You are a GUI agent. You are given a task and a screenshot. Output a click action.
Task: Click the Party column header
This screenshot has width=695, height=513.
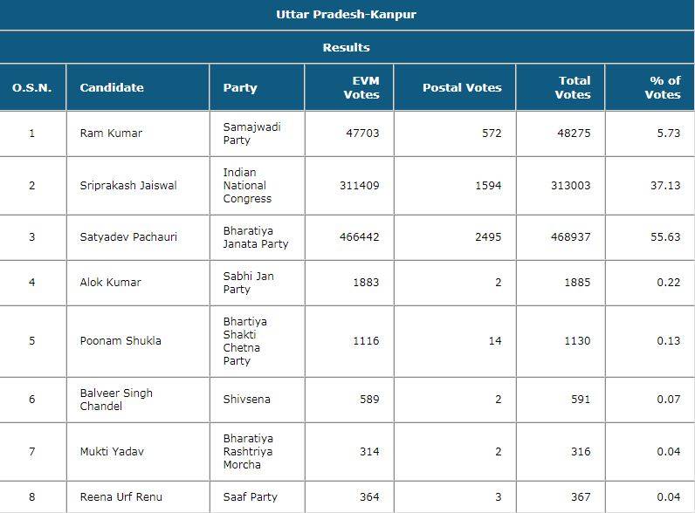tap(240, 87)
